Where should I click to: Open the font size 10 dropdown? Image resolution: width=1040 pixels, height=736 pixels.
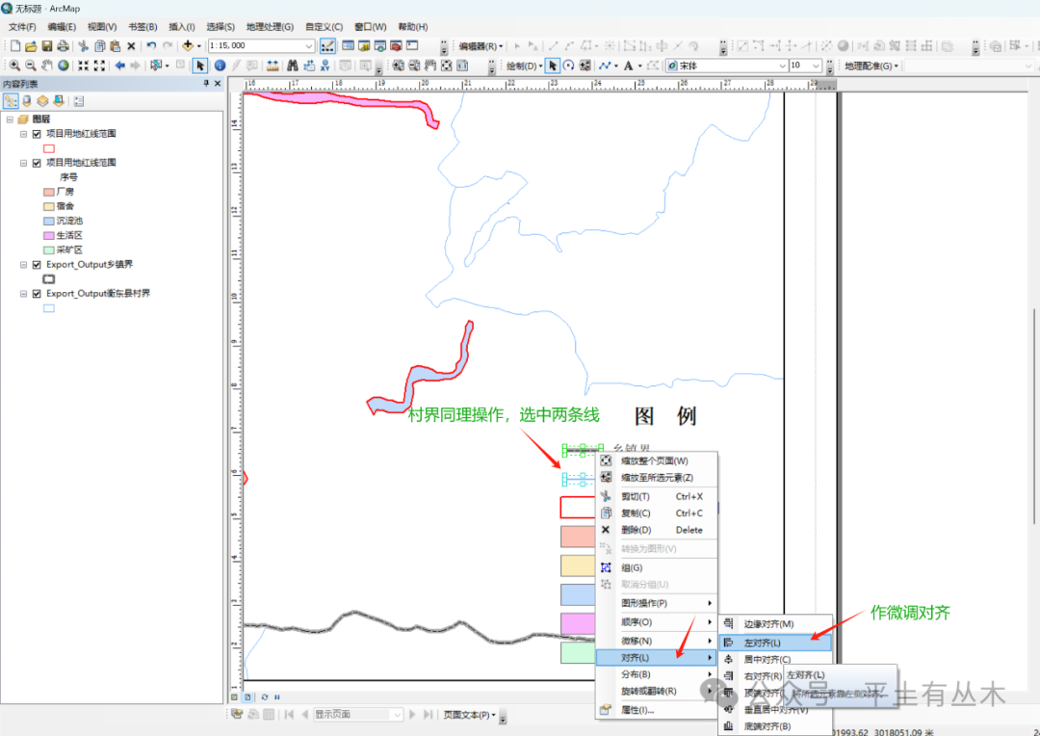817,66
